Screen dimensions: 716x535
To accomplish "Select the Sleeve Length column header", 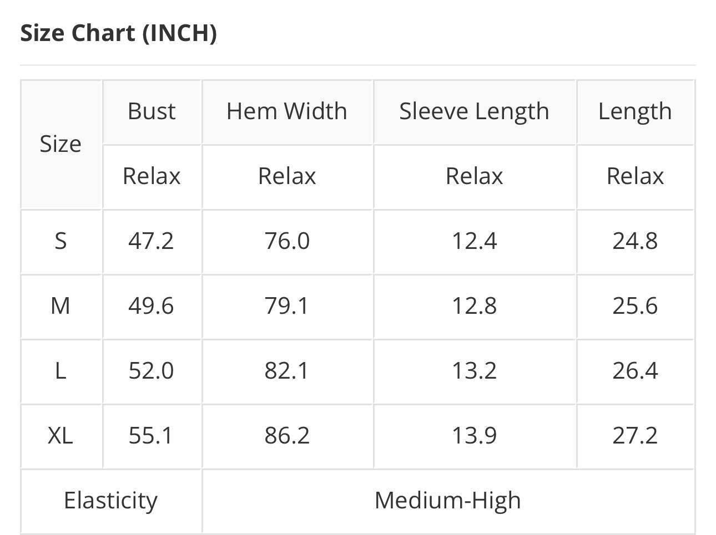I will tap(475, 111).
